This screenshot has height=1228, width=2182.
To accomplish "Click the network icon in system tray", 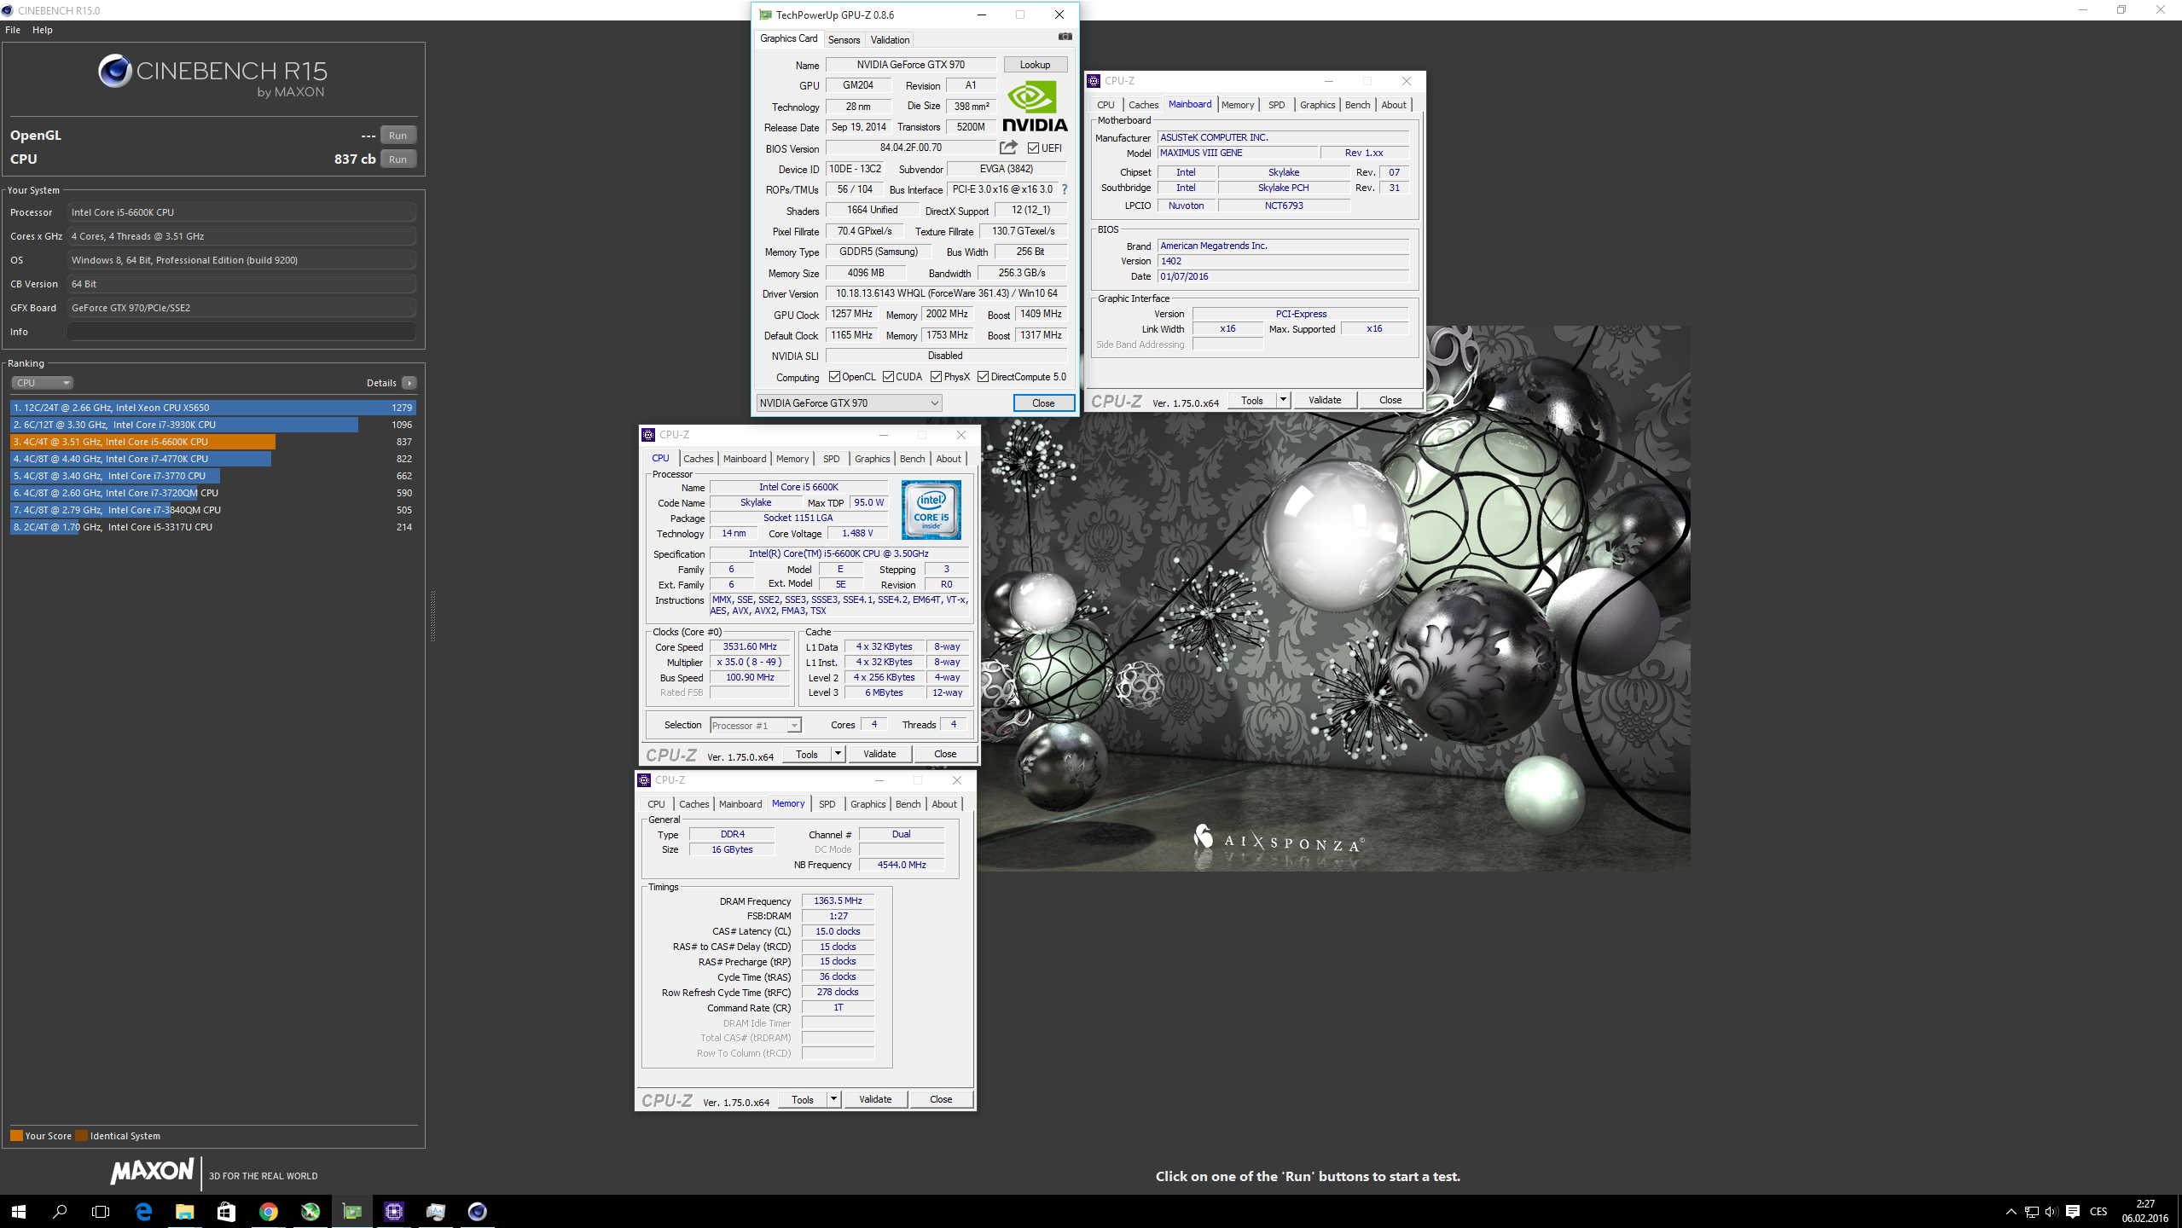I will click(x=2032, y=1212).
